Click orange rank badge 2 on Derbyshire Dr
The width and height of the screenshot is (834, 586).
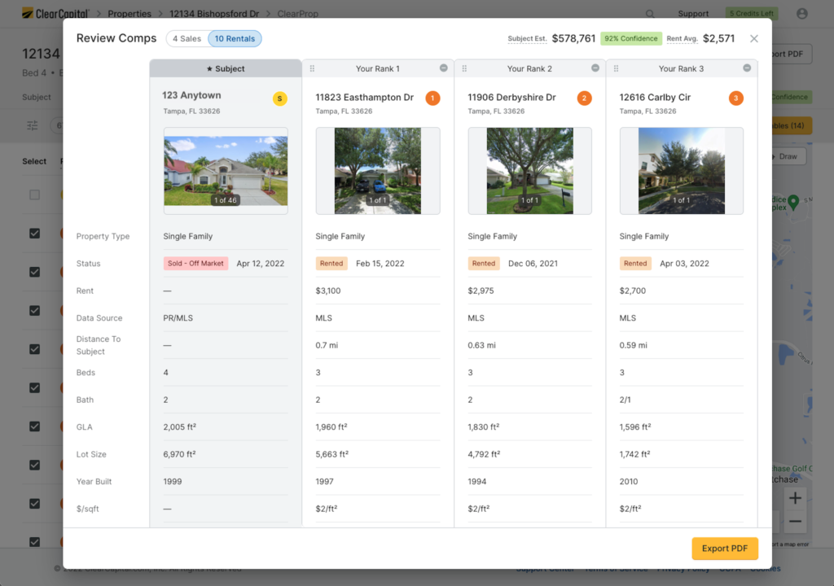(584, 98)
